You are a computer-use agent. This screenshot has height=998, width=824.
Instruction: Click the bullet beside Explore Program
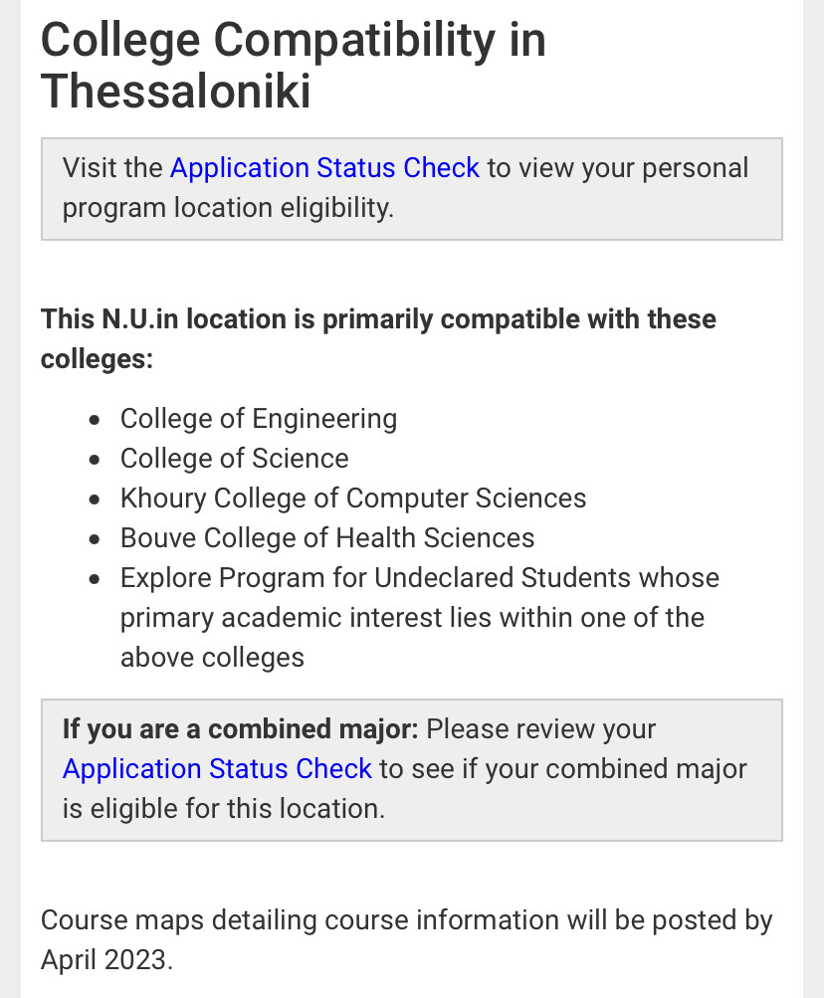pos(95,579)
